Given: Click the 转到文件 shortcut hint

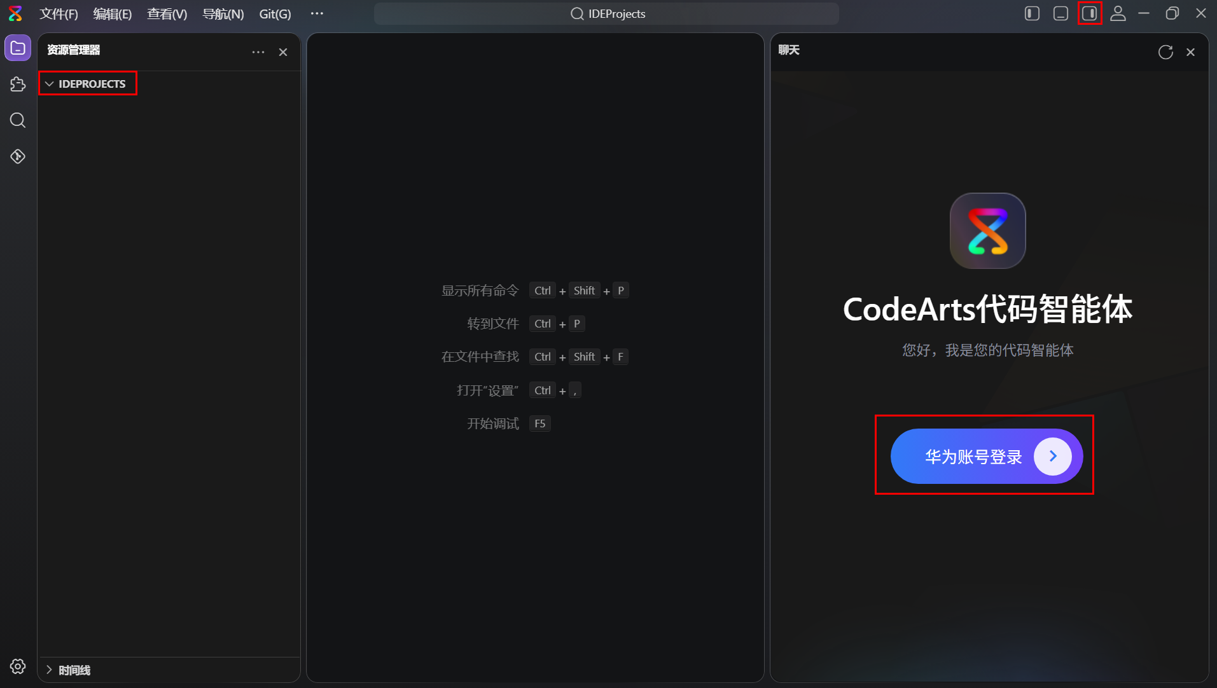Looking at the screenshot, I should point(493,324).
